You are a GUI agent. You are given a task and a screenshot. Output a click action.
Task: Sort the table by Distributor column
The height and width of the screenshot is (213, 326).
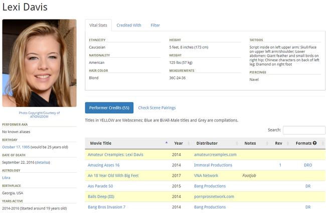point(216,143)
